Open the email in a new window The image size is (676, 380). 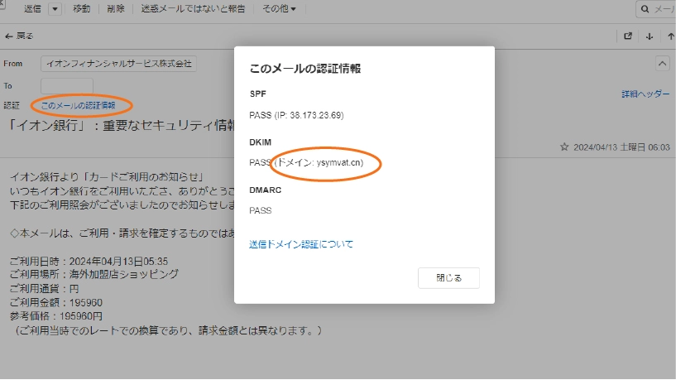coord(628,36)
